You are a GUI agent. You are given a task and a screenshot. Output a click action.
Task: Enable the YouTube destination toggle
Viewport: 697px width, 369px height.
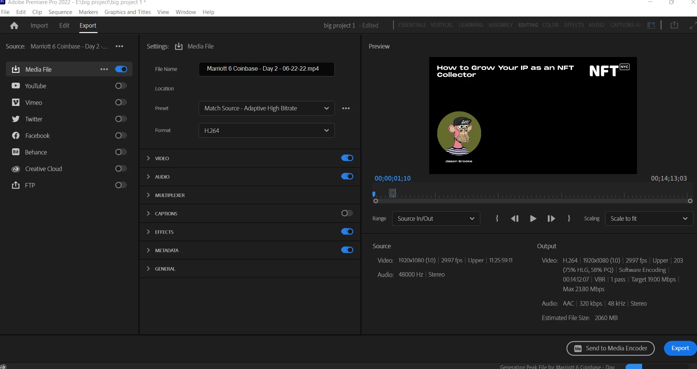[x=121, y=86]
